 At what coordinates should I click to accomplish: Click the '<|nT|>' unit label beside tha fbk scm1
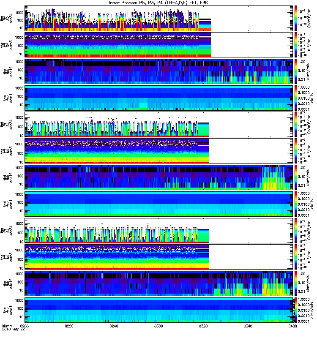312,98
